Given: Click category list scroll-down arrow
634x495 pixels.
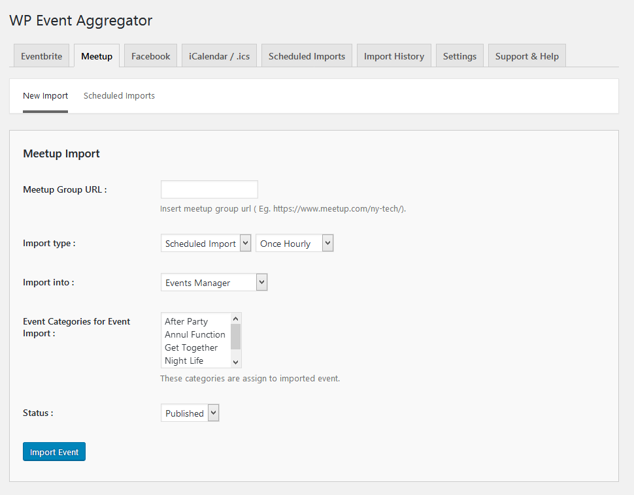Looking at the screenshot, I should [x=236, y=362].
